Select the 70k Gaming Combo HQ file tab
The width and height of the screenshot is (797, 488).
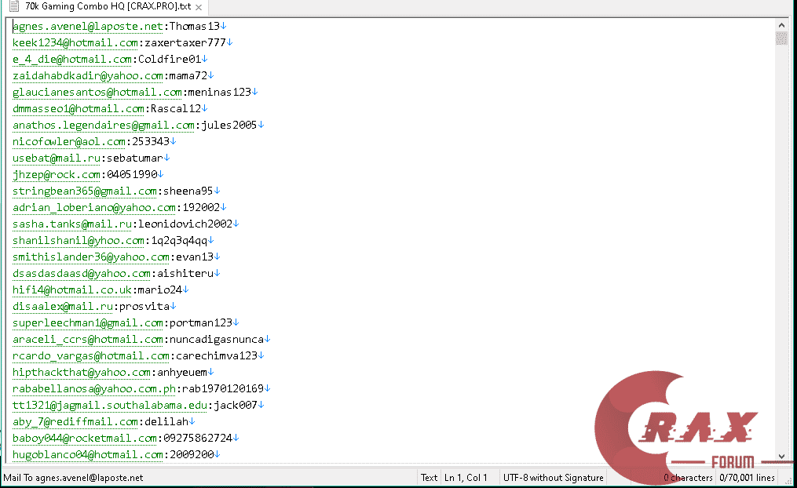coord(106,7)
